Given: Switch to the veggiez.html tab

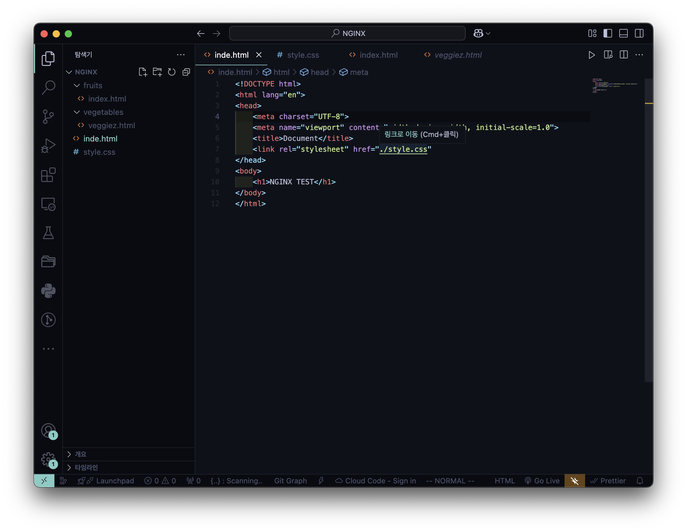Looking at the screenshot, I should coord(458,55).
